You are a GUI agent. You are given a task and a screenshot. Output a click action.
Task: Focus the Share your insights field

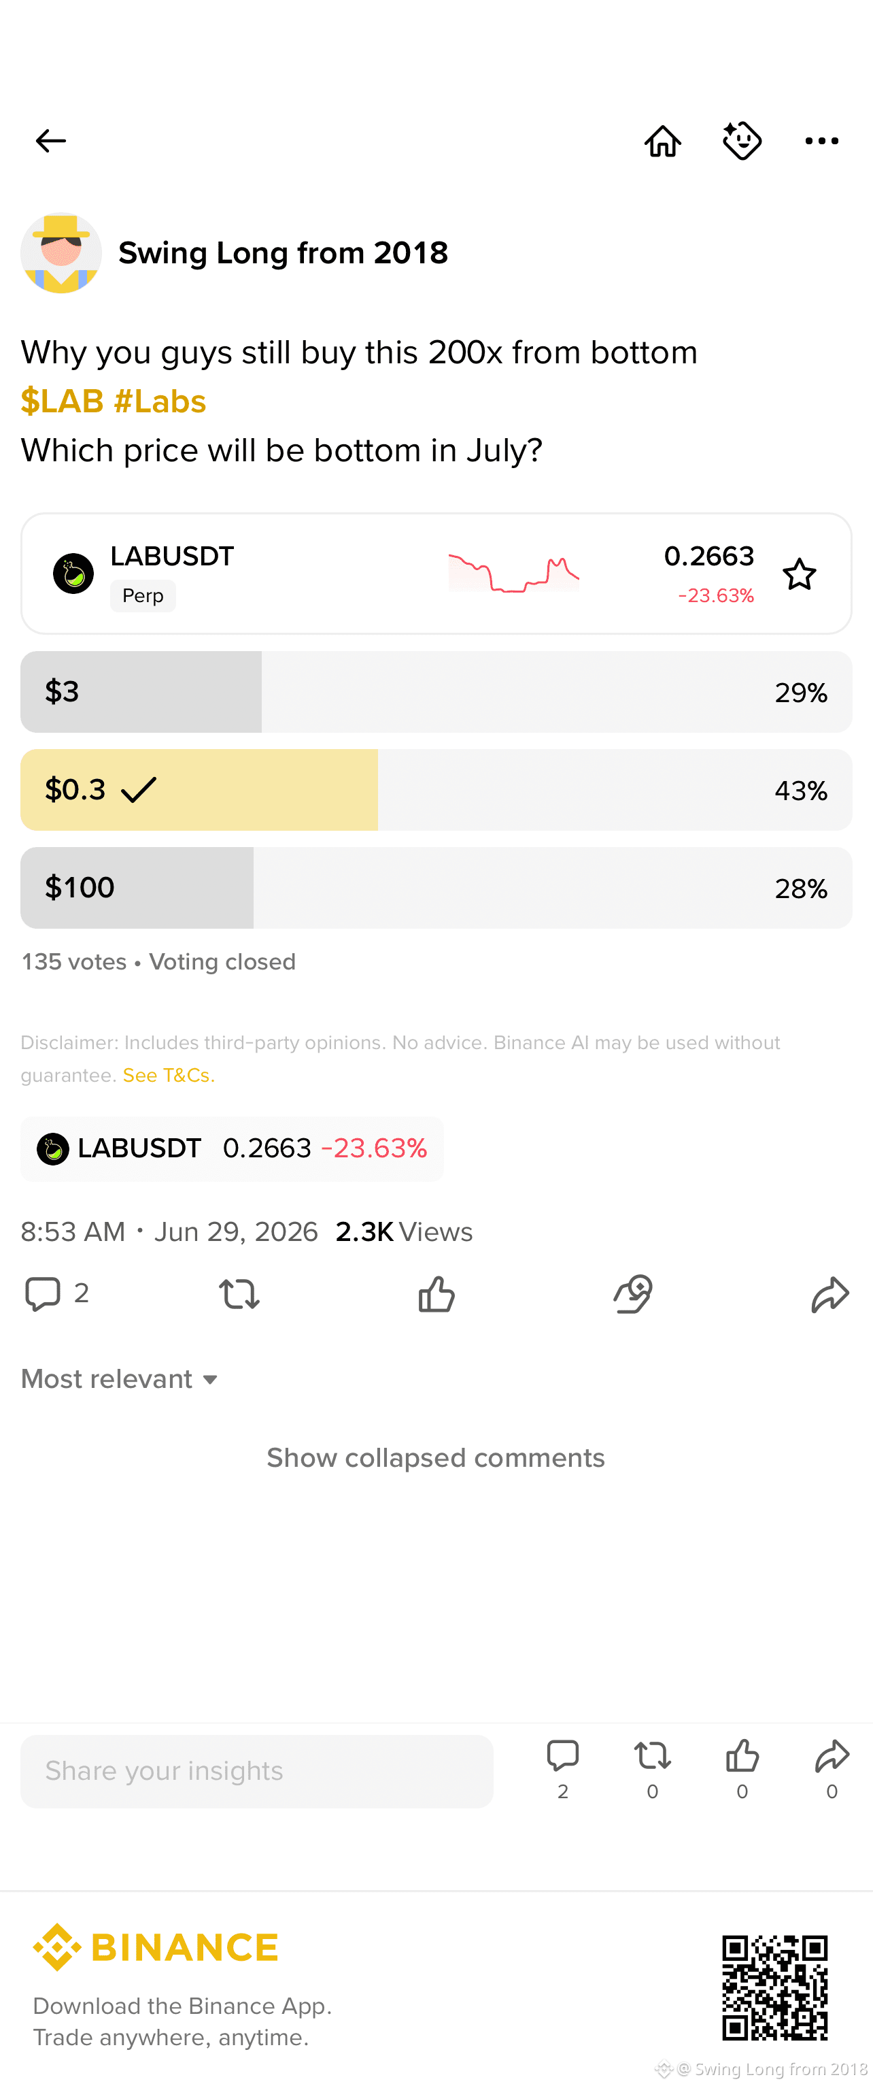click(256, 1771)
